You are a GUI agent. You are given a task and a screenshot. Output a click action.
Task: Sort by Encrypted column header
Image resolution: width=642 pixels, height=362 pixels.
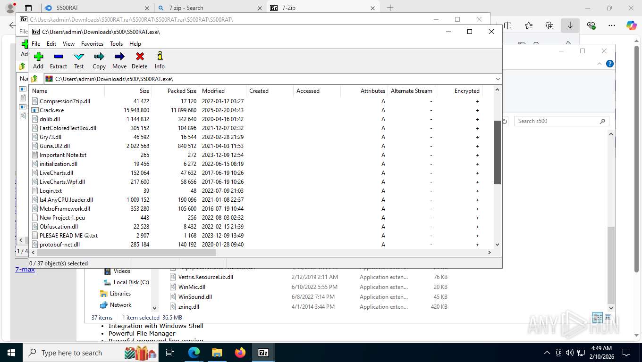tap(458, 91)
